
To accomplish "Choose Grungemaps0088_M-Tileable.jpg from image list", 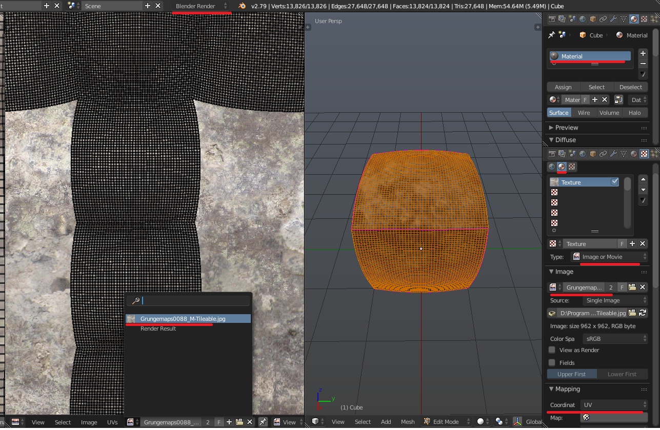I will (x=188, y=319).
